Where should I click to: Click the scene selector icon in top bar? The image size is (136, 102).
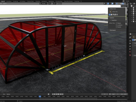[x=124, y=1]
